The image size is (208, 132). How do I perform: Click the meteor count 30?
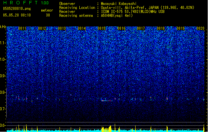48,15
